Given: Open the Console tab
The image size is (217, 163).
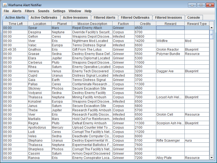Looking at the screenshot, I should pyautogui.click(x=194, y=18).
